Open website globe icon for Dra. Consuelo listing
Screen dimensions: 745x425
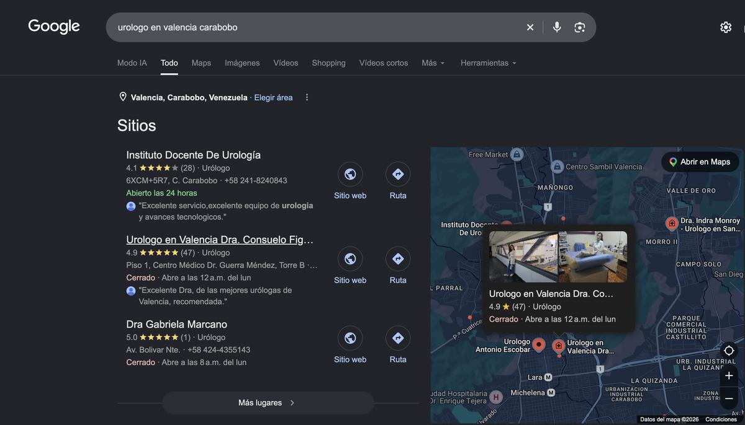[350, 259]
